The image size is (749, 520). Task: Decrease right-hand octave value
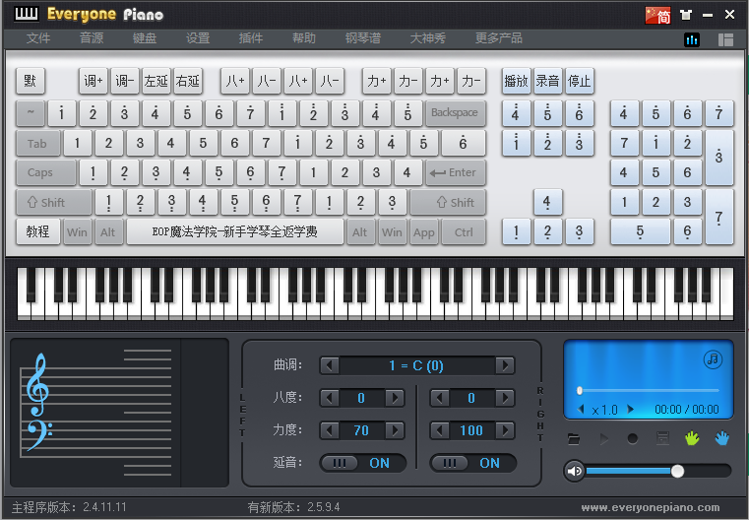tap(440, 398)
